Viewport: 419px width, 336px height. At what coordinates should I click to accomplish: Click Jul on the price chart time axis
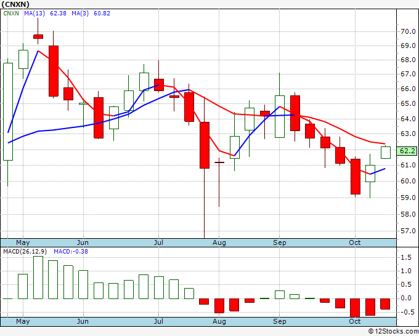158,242
